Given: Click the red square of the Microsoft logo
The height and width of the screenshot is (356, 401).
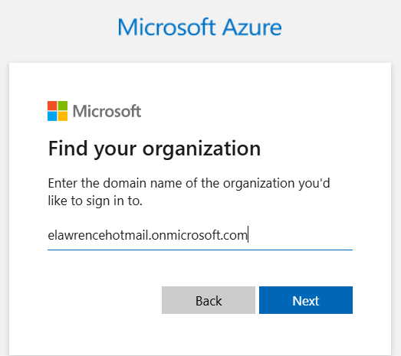Looking at the screenshot, I should click(x=52, y=106).
